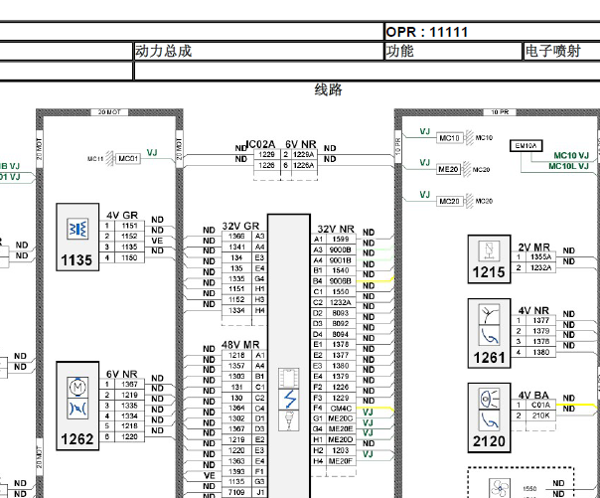Image resolution: width=600 pixels, height=498 pixels.
Task: Click the 32V GR connector label
Action: 240,227
